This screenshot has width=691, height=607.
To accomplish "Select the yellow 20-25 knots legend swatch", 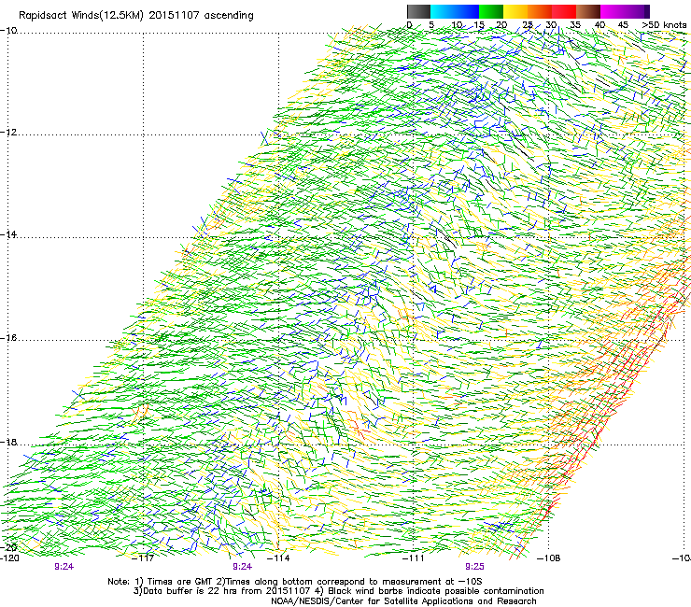I will point(515,11).
